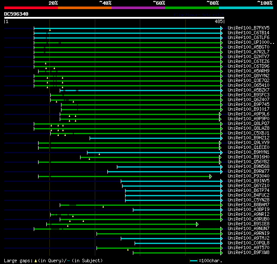Click the yellow gap marker under A9T570 bar
Viewport: 277px width, 264px height.
pyautogui.click(x=128, y=250)
